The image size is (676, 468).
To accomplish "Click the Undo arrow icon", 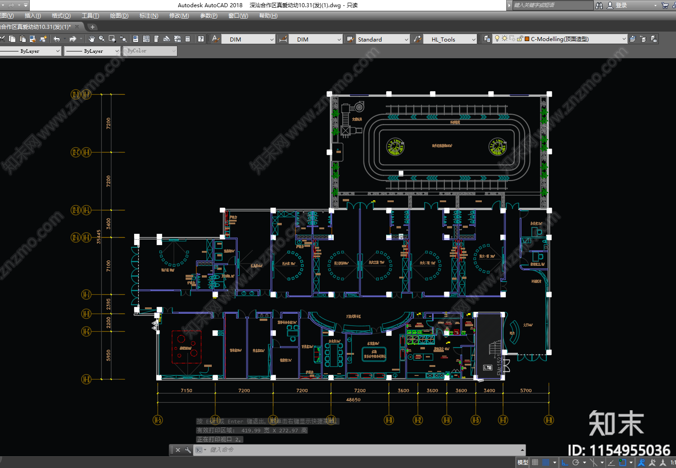I will 56,39.
